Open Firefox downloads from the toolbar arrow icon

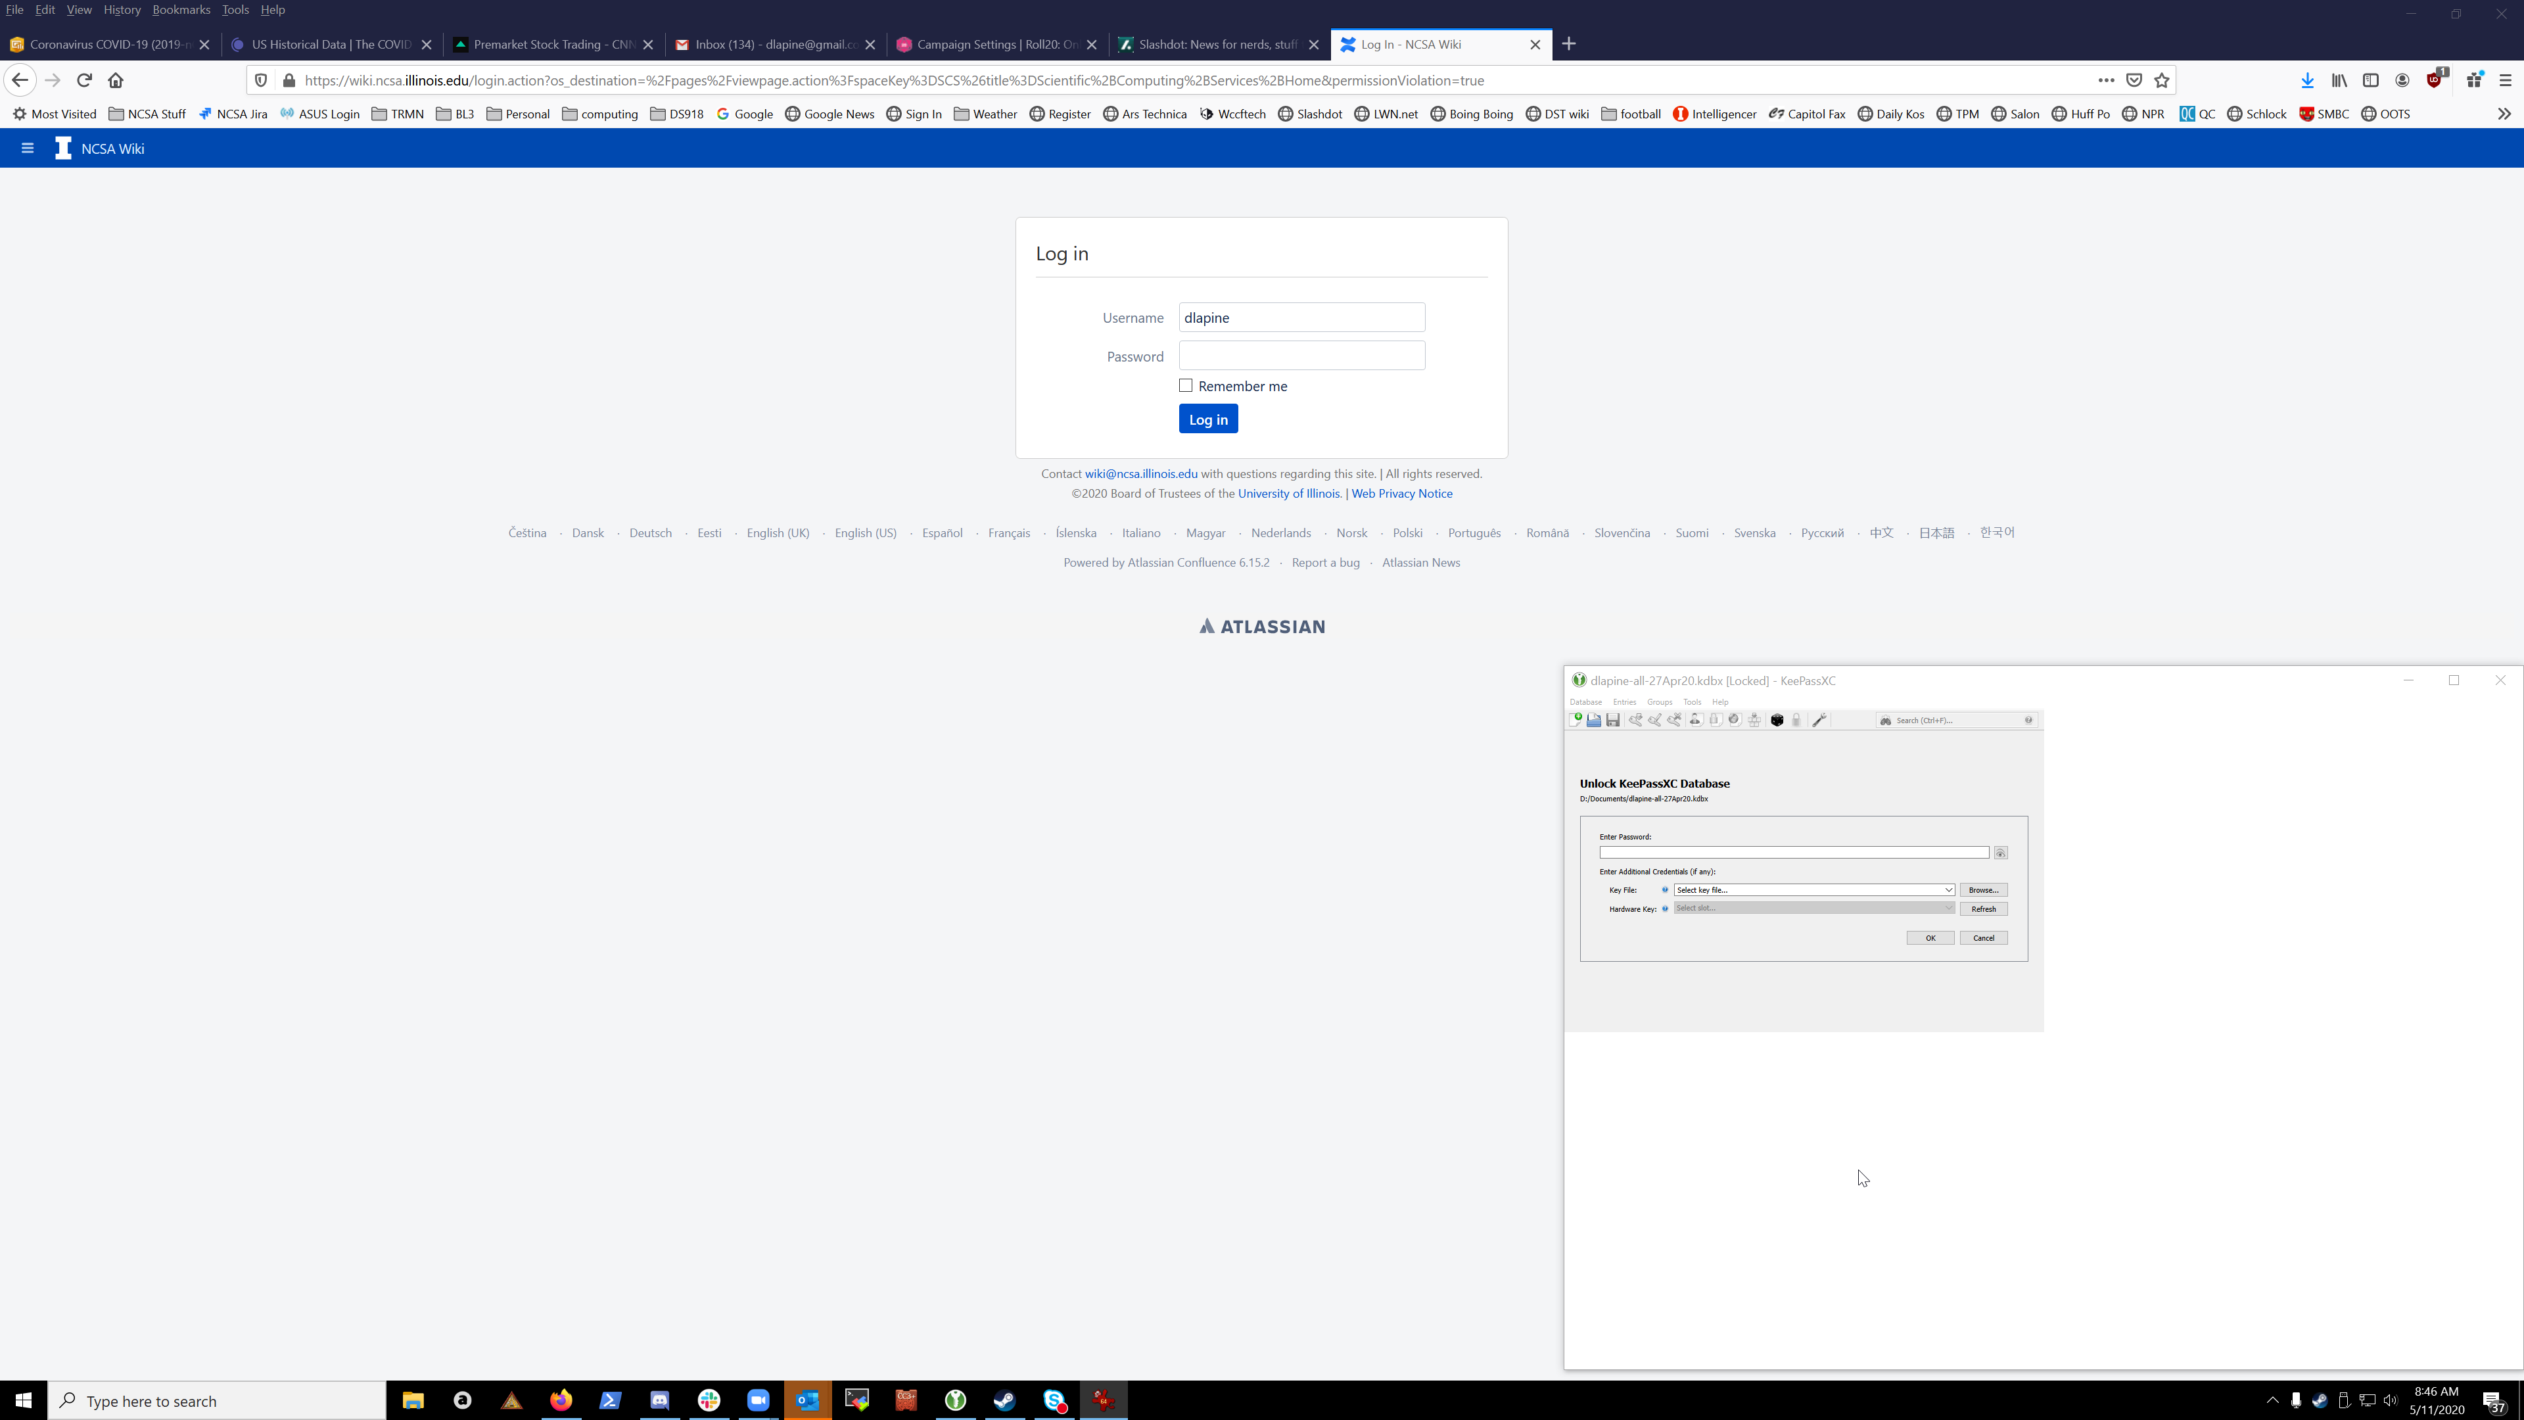click(2306, 80)
